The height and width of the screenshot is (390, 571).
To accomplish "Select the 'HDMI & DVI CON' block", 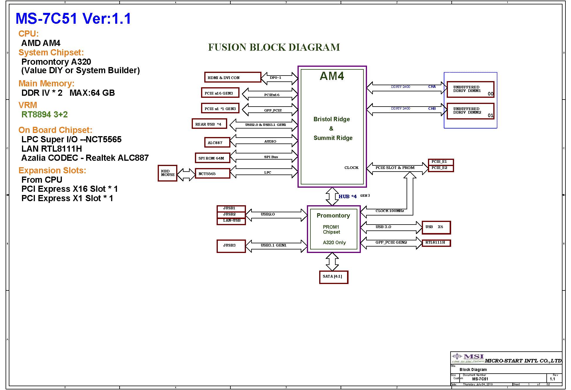I will 233,77.
